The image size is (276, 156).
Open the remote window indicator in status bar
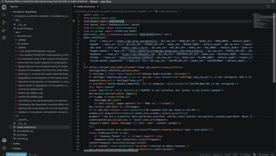coord(3,154)
